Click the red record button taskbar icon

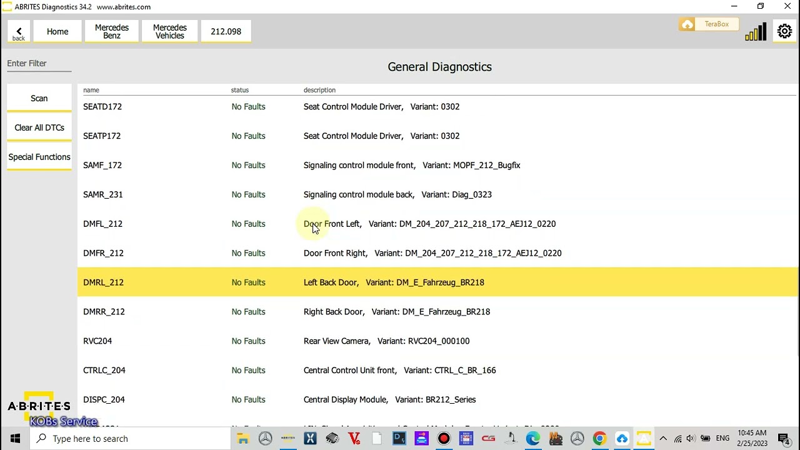[x=444, y=439]
